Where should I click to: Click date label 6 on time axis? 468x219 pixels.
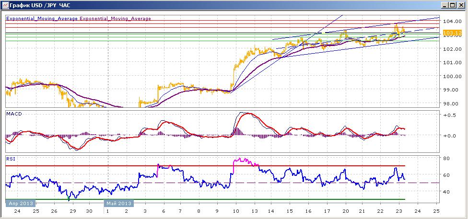coord(163,211)
